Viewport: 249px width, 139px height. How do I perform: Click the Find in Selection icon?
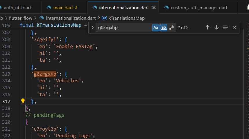click(x=225, y=27)
